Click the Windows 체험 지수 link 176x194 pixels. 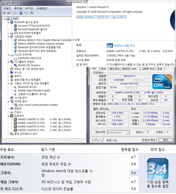pyautogui.click(x=124, y=46)
